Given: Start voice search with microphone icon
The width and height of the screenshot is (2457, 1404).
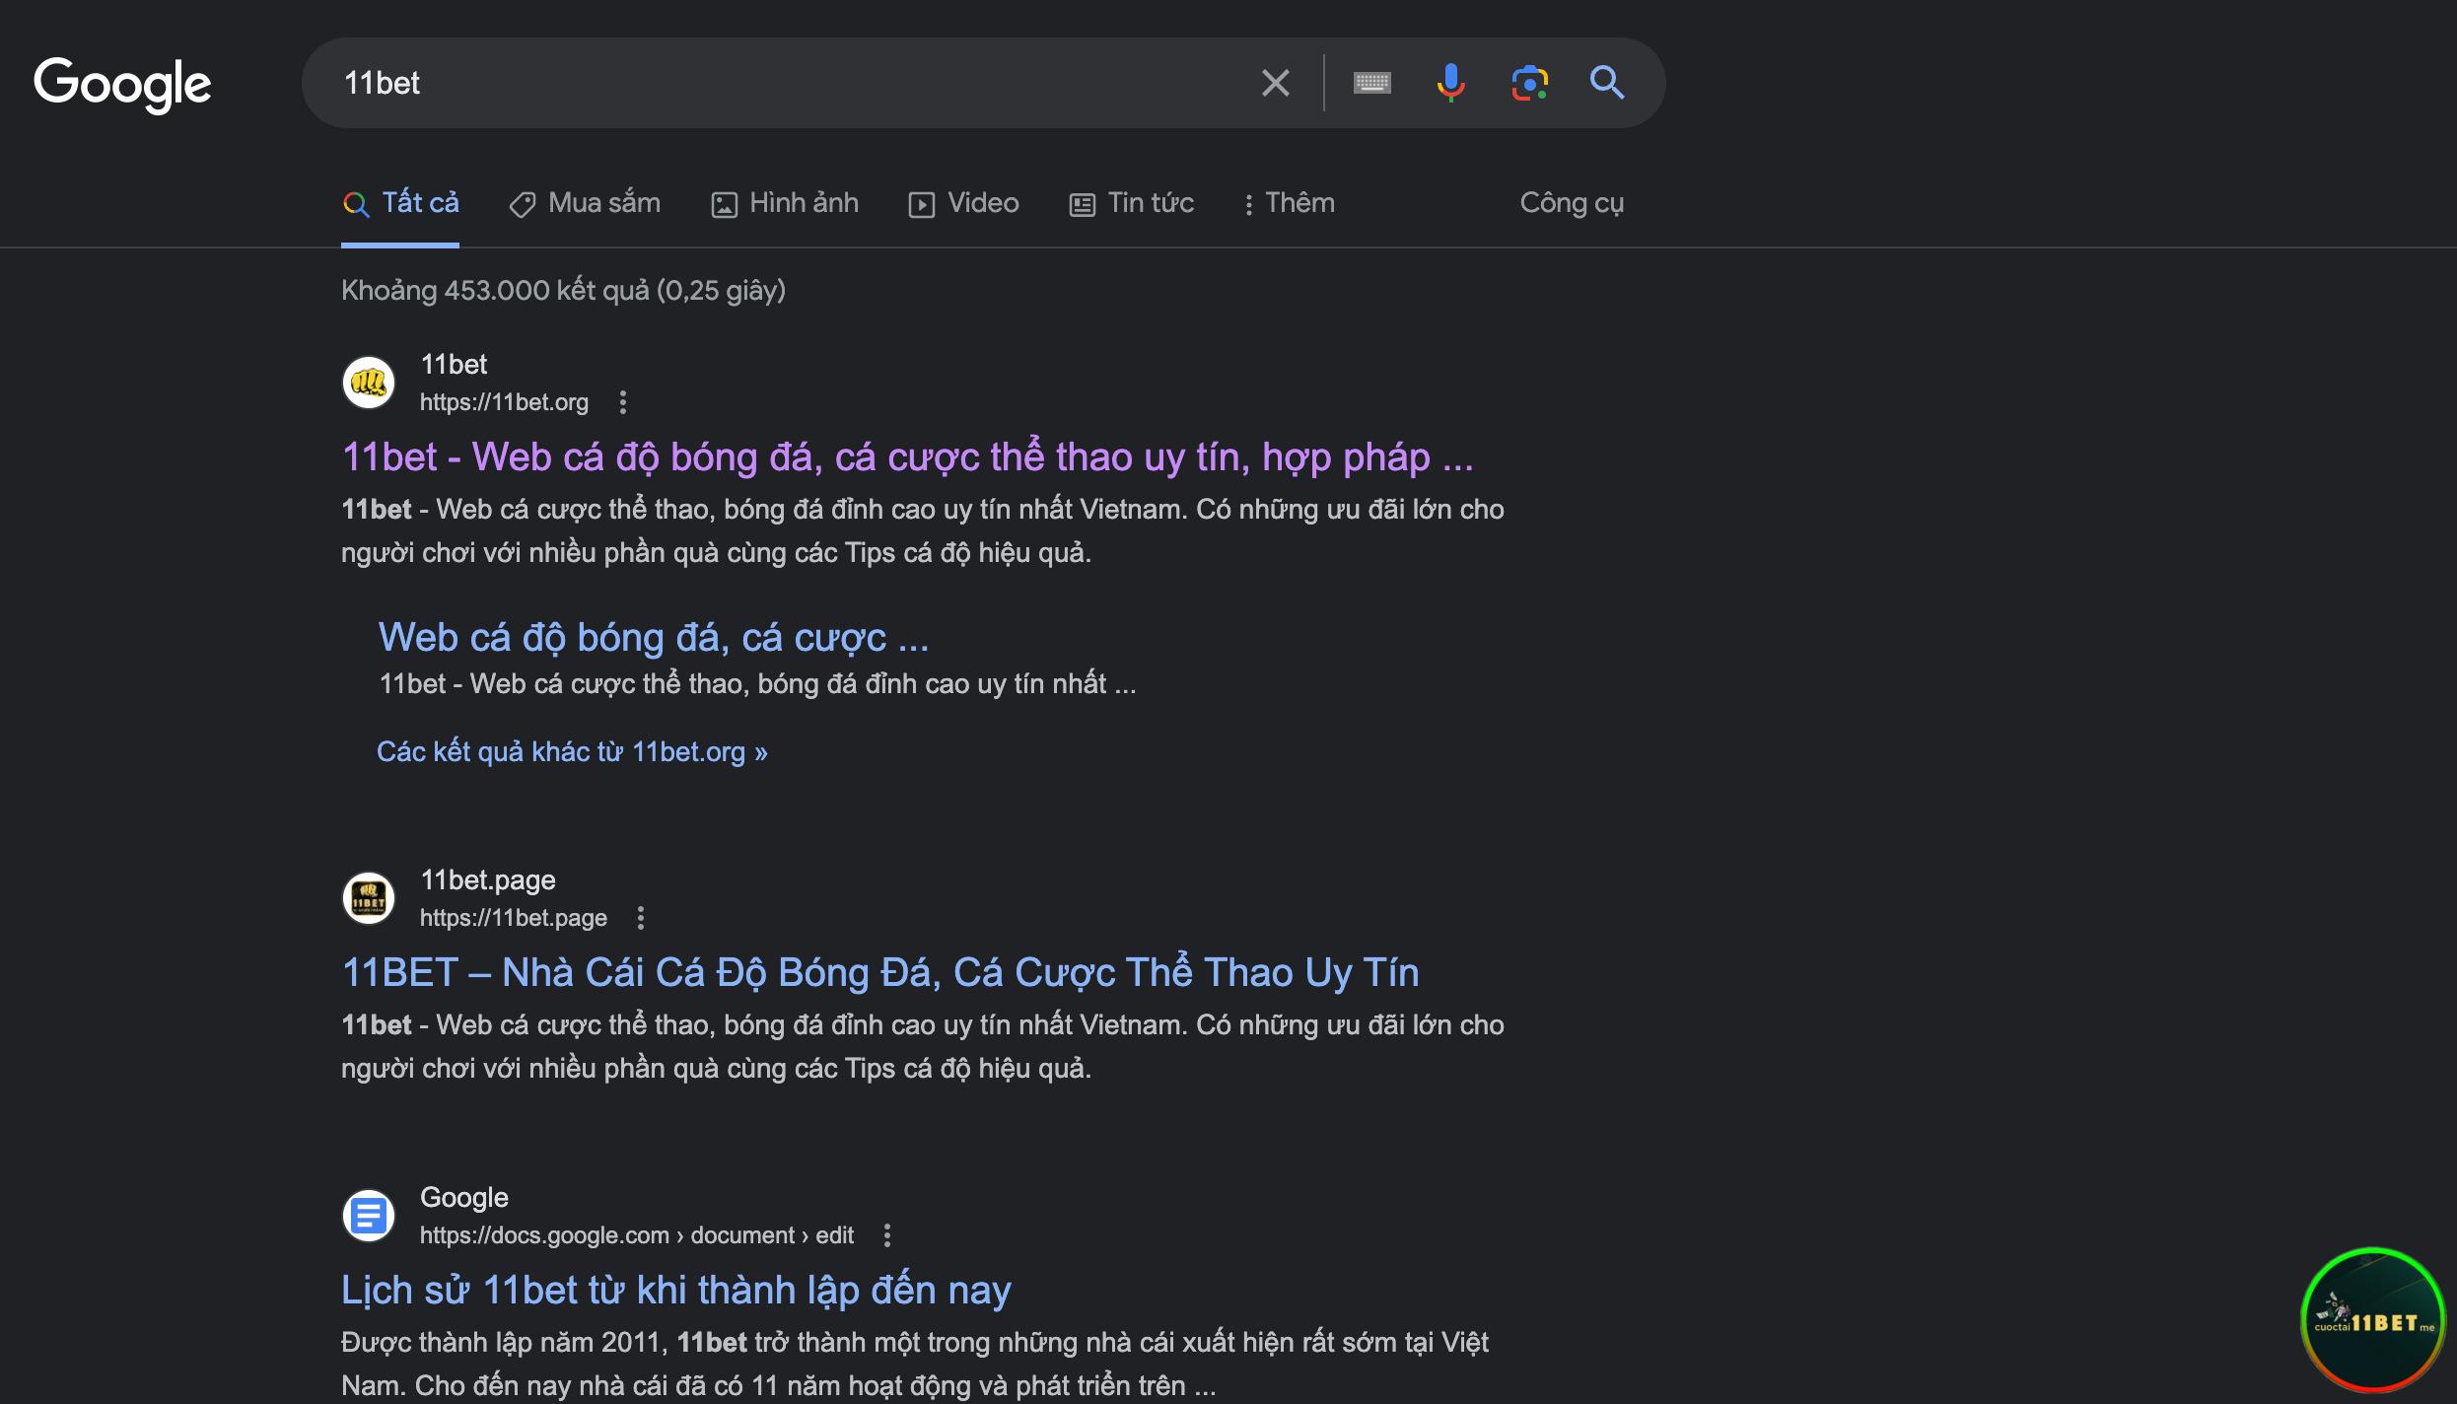Looking at the screenshot, I should click(x=1449, y=83).
